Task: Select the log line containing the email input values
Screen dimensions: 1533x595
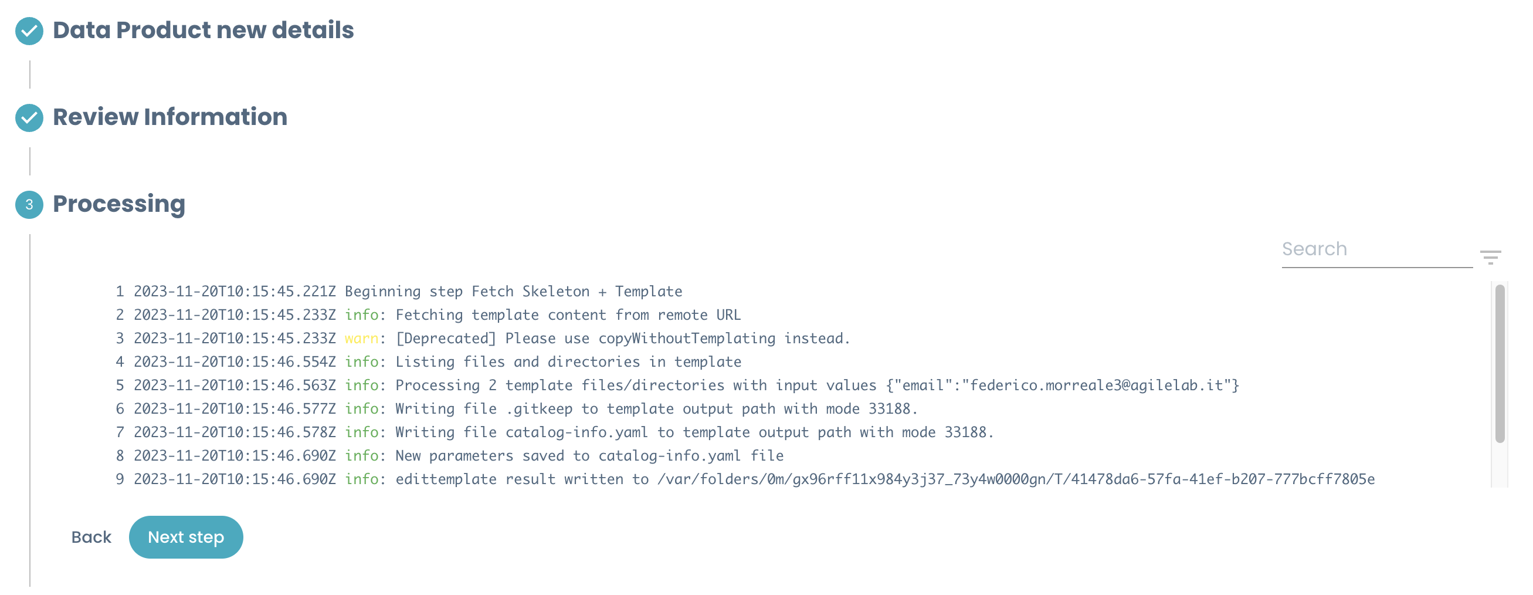Action: 686,386
